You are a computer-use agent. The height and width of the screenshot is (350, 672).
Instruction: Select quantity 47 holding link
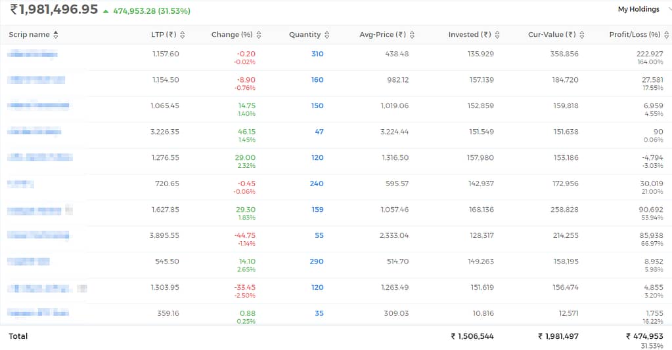(x=319, y=132)
